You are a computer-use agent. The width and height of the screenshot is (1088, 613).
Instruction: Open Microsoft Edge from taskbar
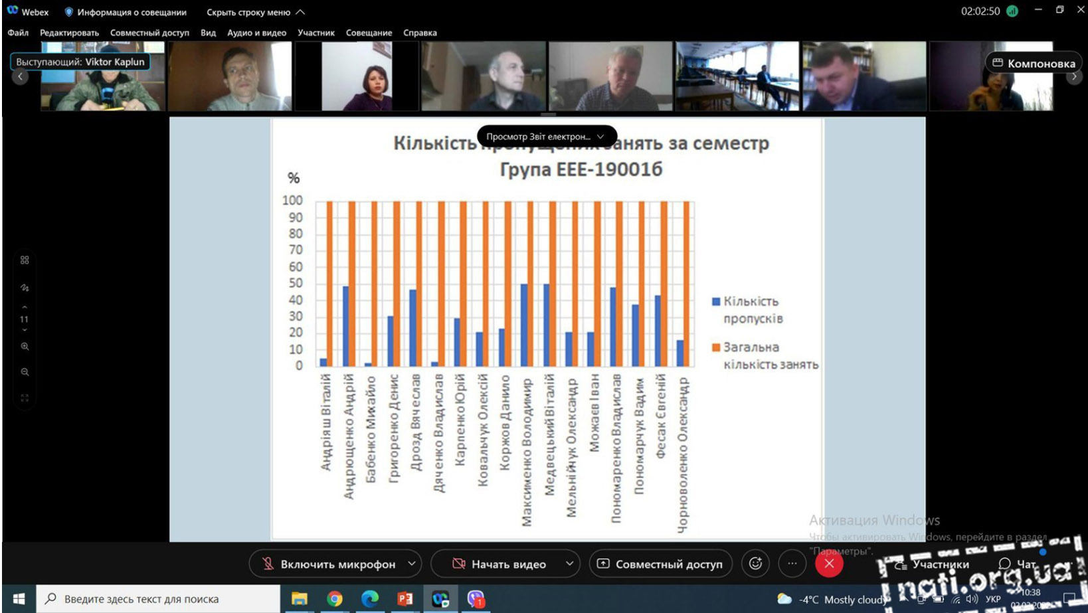pos(370,599)
